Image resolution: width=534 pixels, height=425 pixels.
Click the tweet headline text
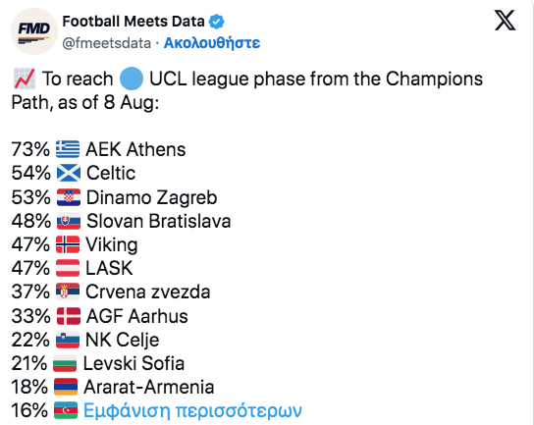coord(247,90)
